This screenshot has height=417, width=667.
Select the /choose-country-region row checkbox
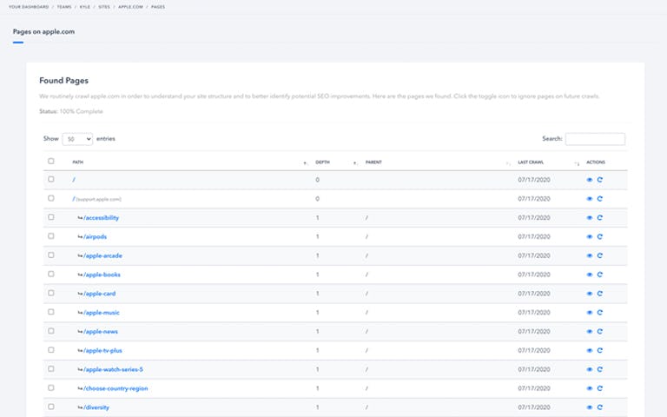click(51, 388)
